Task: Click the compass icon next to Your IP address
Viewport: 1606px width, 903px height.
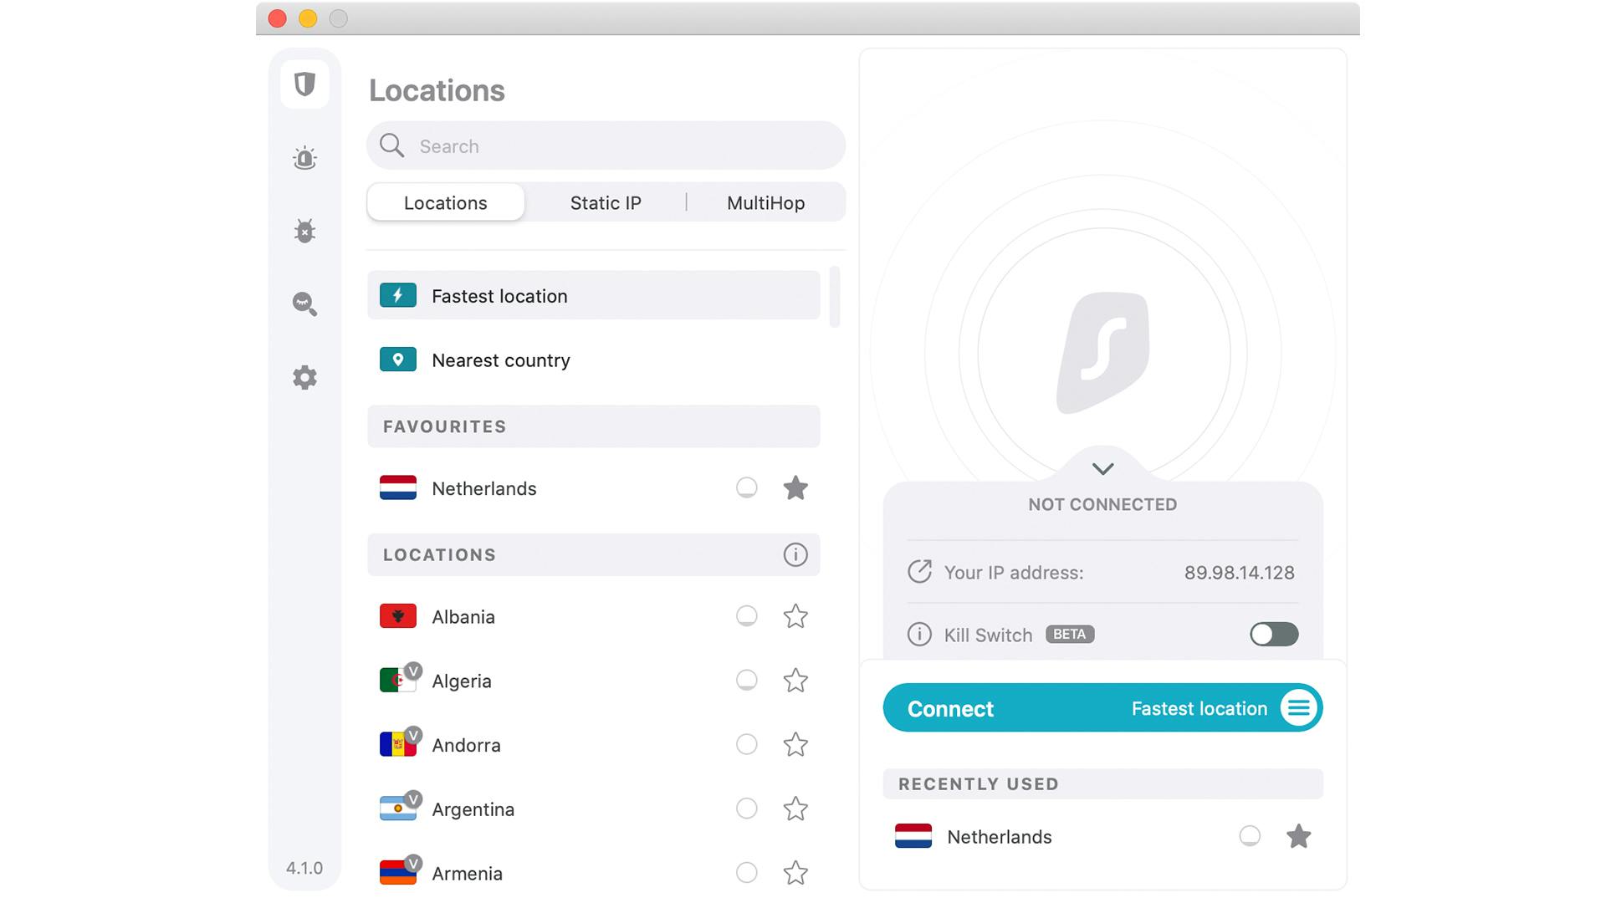Action: point(920,572)
